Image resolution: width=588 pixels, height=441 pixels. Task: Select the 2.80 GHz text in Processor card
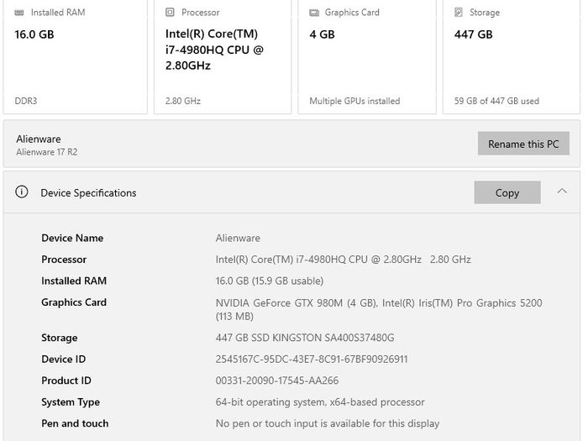[x=183, y=101]
